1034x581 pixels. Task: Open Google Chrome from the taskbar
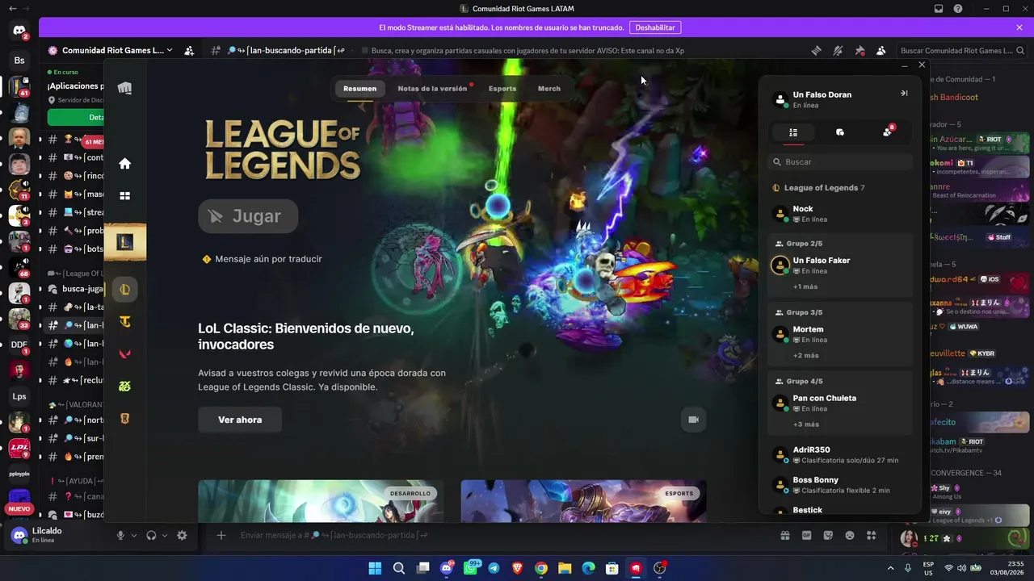[x=541, y=568]
